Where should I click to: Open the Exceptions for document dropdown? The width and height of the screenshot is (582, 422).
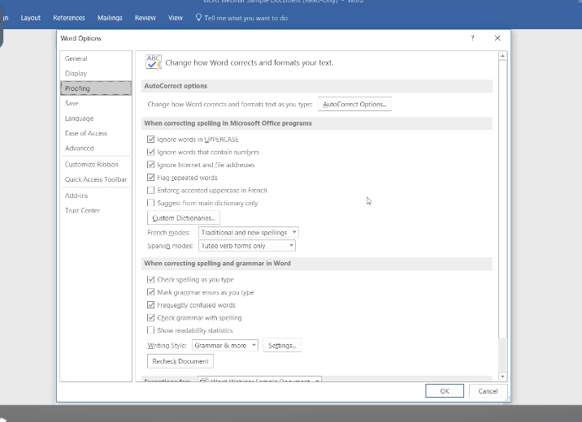tap(259, 380)
